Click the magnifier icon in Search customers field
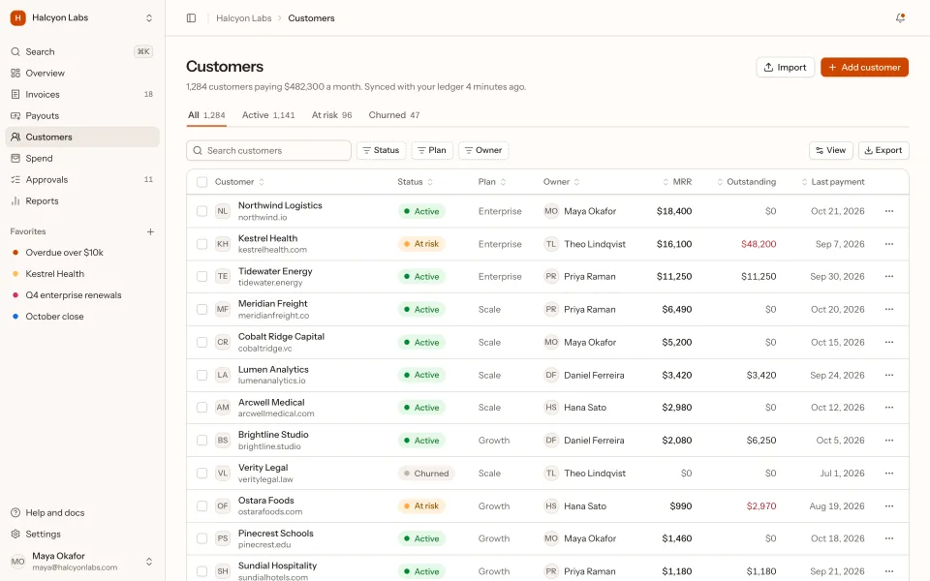Viewport: 930px width, 581px height. point(198,151)
